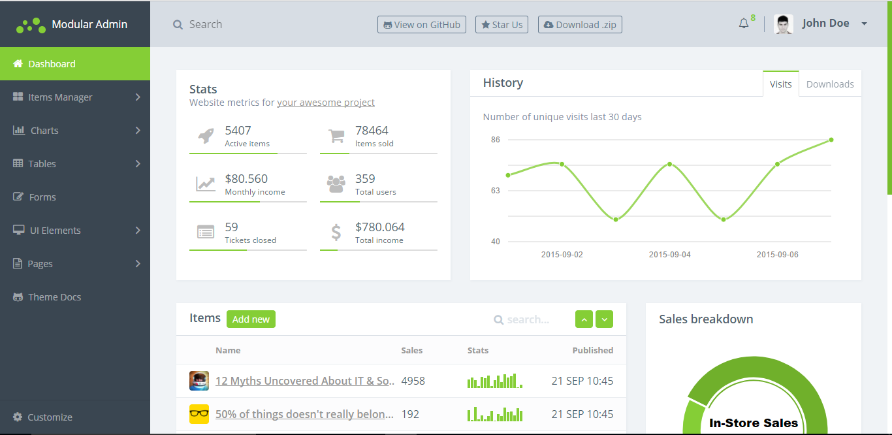The image size is (892, 435).
Task: Click the down chevron button in Items panel
Action: pyautogui.click(x=605, y=319)
